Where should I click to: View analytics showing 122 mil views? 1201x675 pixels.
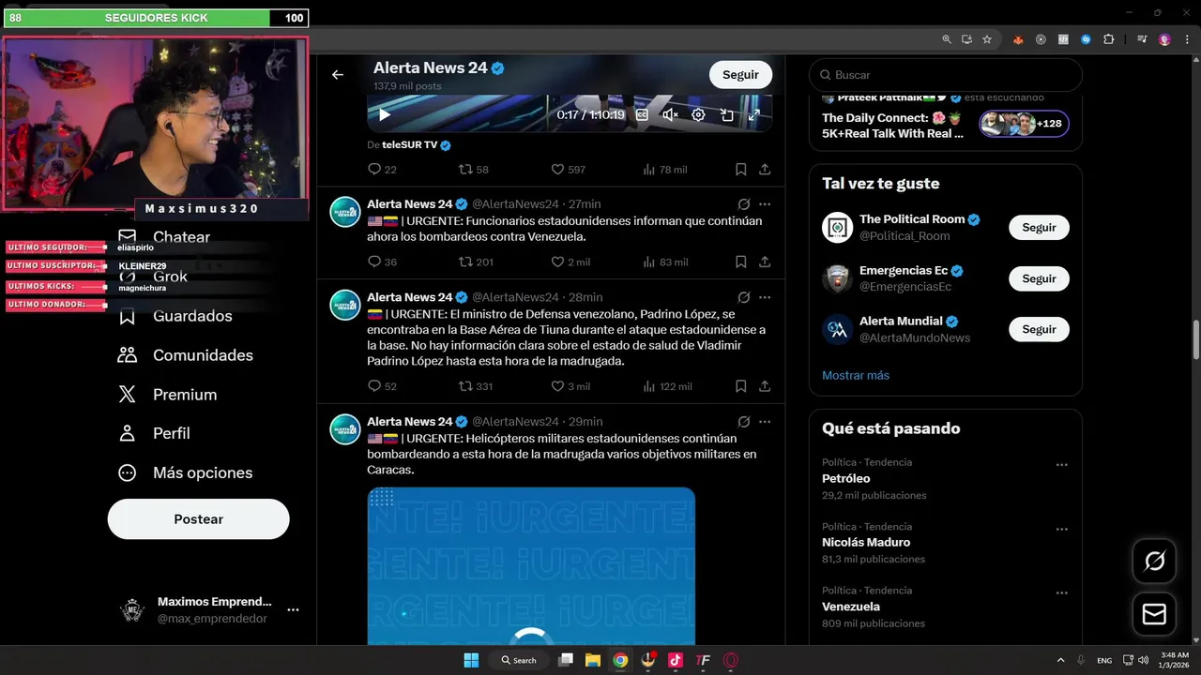click(668, 386)
